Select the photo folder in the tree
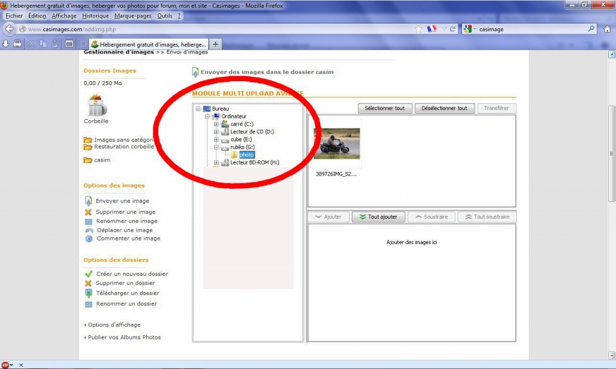Screen dimensions: 616x369 [247, 155]
